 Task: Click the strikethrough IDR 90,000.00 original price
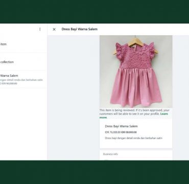[x=129, y=132]
